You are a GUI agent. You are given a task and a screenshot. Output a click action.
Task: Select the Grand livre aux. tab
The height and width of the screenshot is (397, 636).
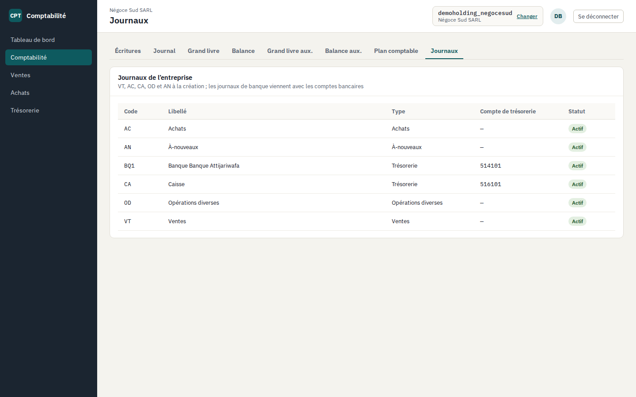[x=290, y=51]
